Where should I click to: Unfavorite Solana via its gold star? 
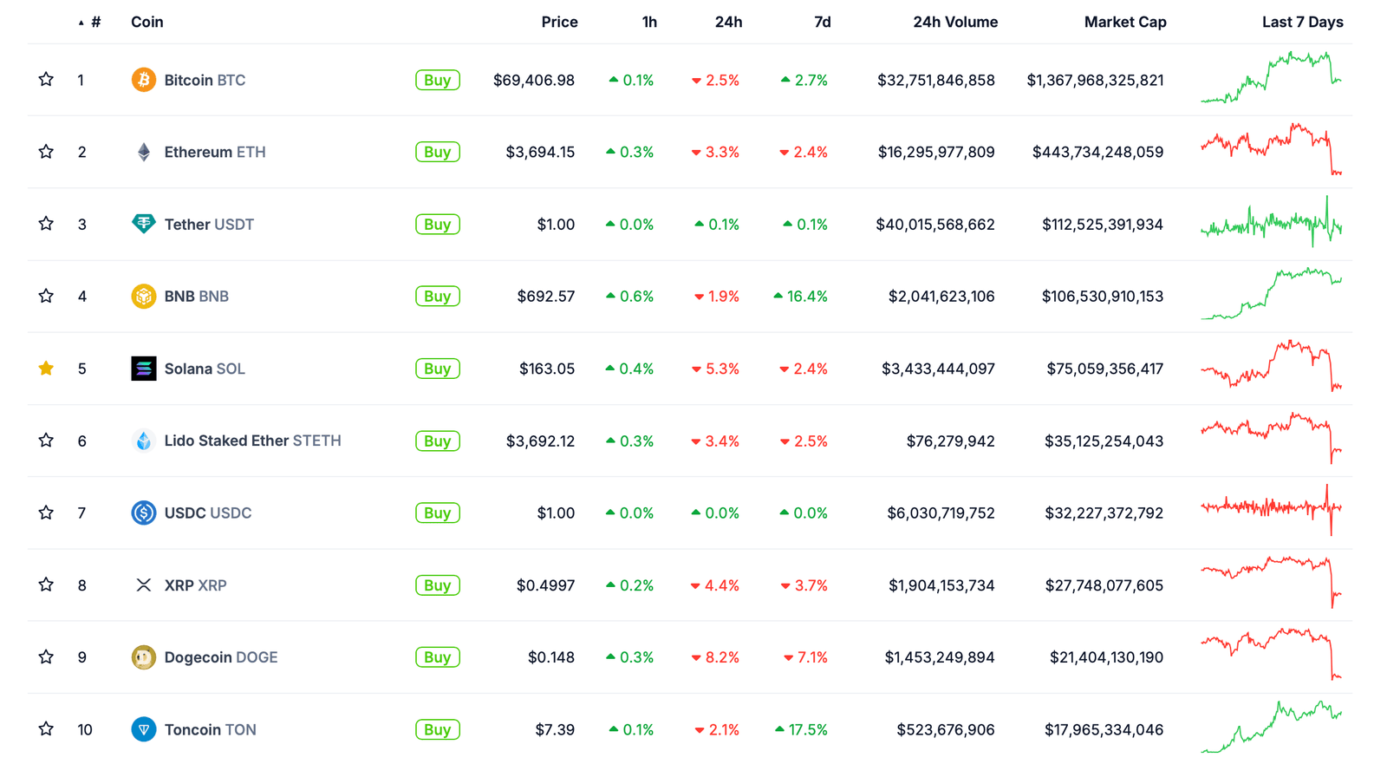46,369
